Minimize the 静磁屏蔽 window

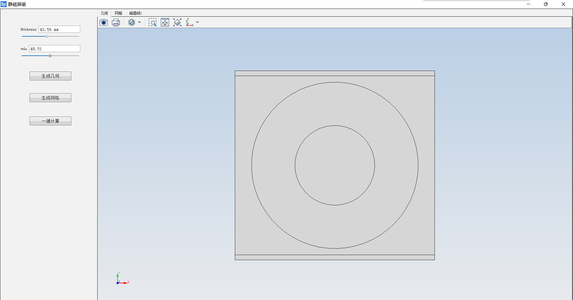(x=529, y=4)
